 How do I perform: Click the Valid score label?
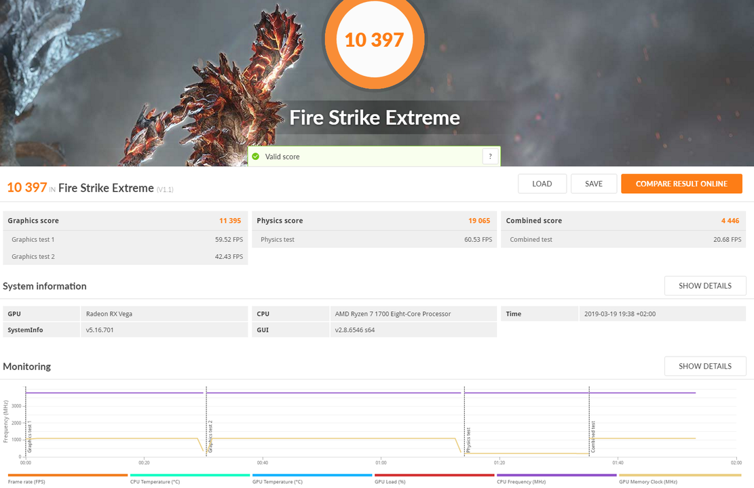pyautogui.click(x=282, y=157)
